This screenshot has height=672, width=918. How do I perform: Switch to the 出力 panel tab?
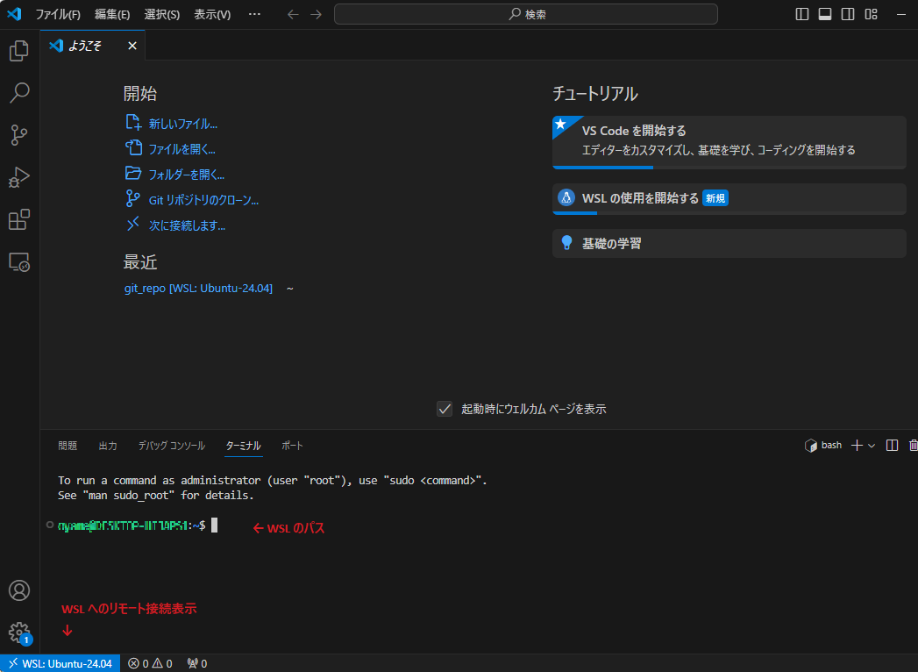coord(108,445)
